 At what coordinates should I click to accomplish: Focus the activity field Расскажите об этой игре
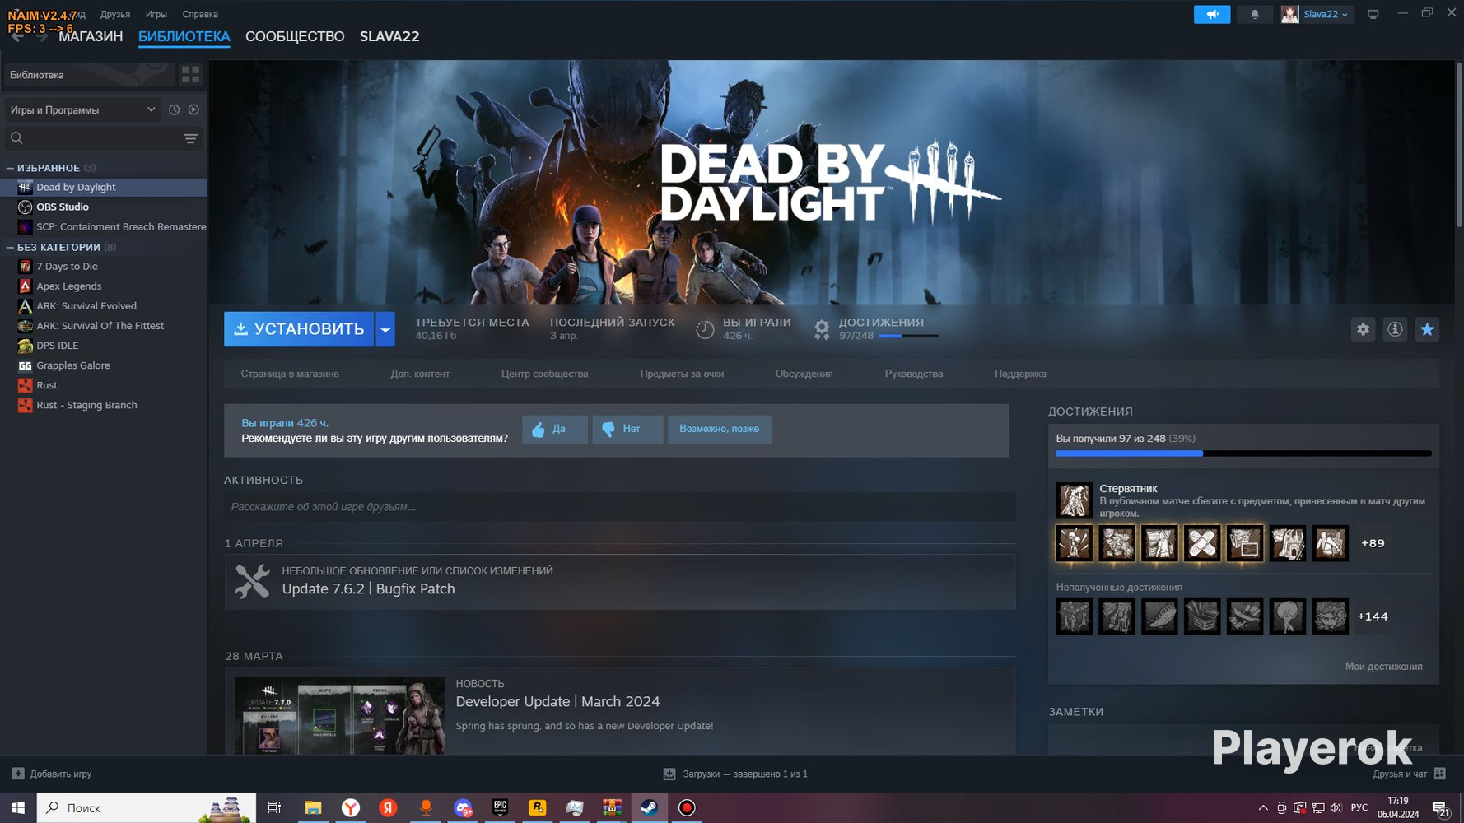tap(619, 507)
